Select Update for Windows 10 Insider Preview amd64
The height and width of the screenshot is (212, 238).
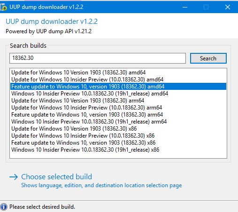[118, 80]
